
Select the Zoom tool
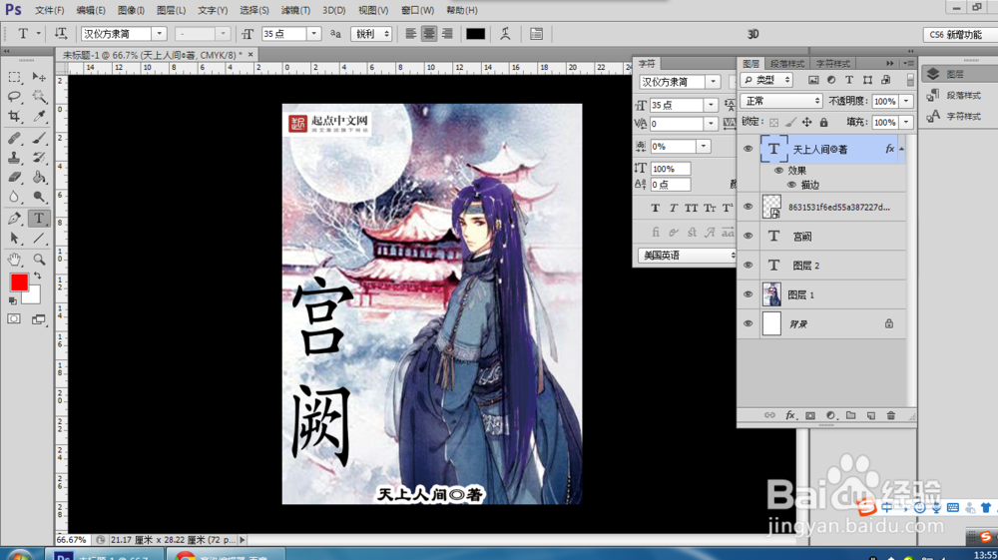coord(39,260)
